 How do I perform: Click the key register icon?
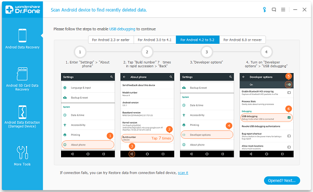point(264,9)
